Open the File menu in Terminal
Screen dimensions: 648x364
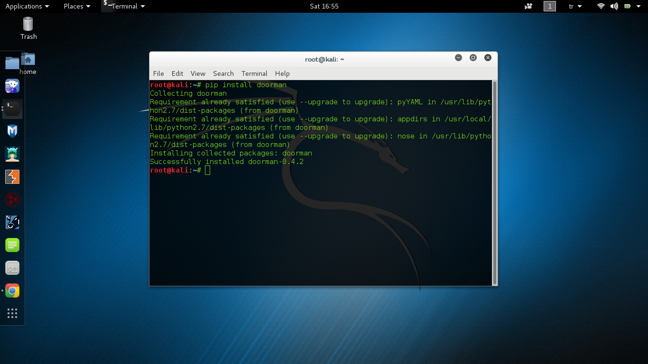158,73
